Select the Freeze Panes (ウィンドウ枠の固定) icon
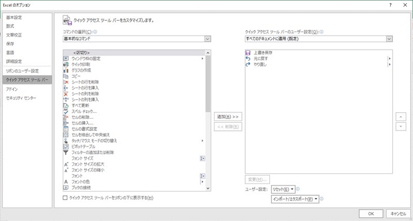This screenshot has height=221, width=413. (66, 59)
